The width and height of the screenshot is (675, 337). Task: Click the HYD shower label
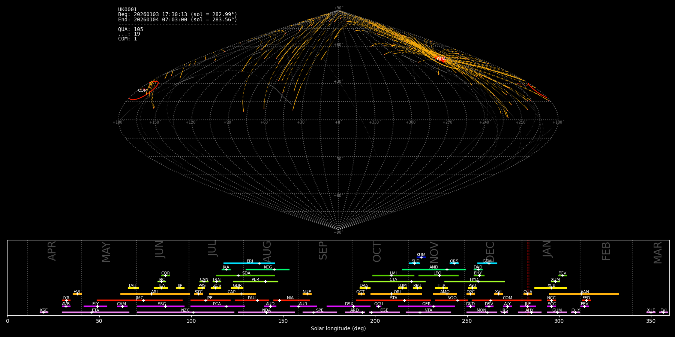(x=474, y=279)
